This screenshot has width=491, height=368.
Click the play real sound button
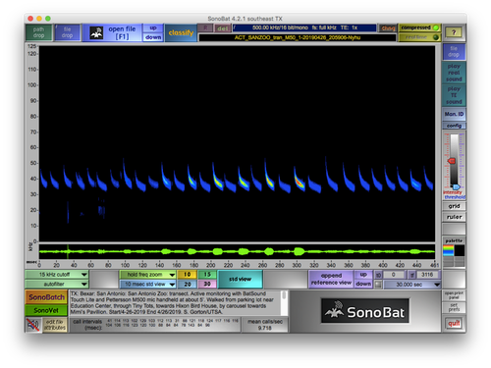[x=454, y=73]
